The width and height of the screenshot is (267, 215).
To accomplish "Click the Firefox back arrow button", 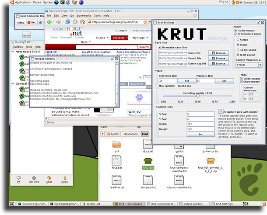I will (49, 22).
